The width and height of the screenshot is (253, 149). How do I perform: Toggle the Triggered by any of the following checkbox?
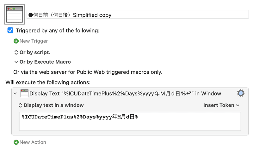click(x=10, y=30)
